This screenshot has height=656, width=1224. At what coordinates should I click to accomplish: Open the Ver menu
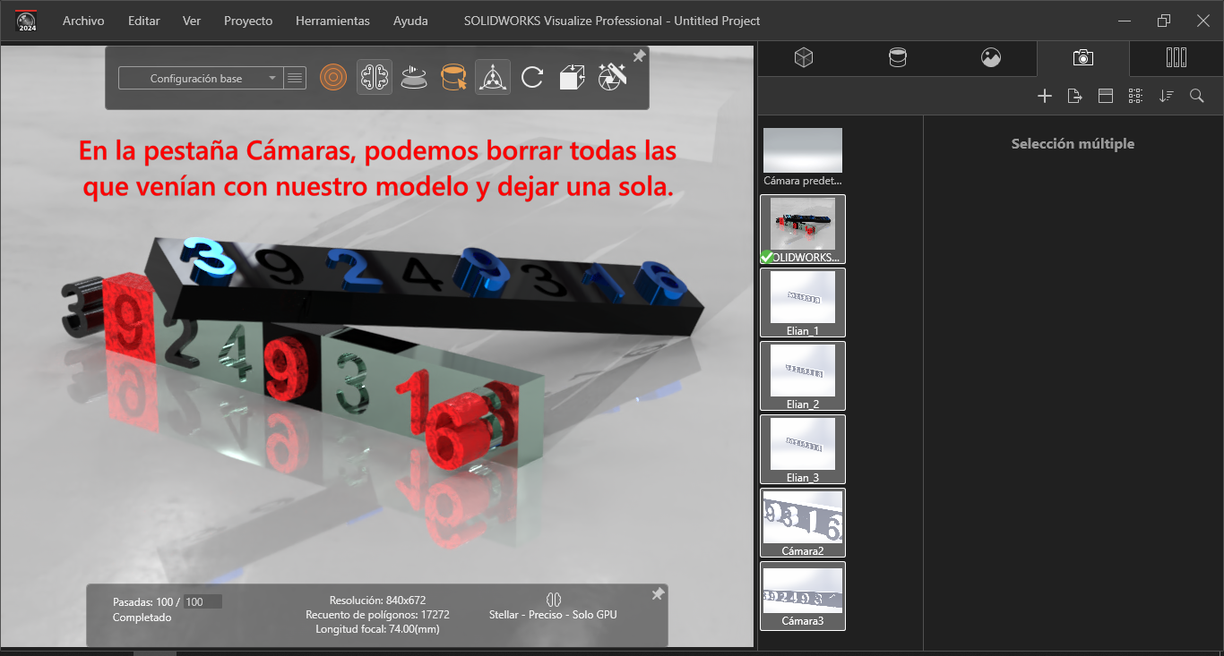tap(192, 21)
